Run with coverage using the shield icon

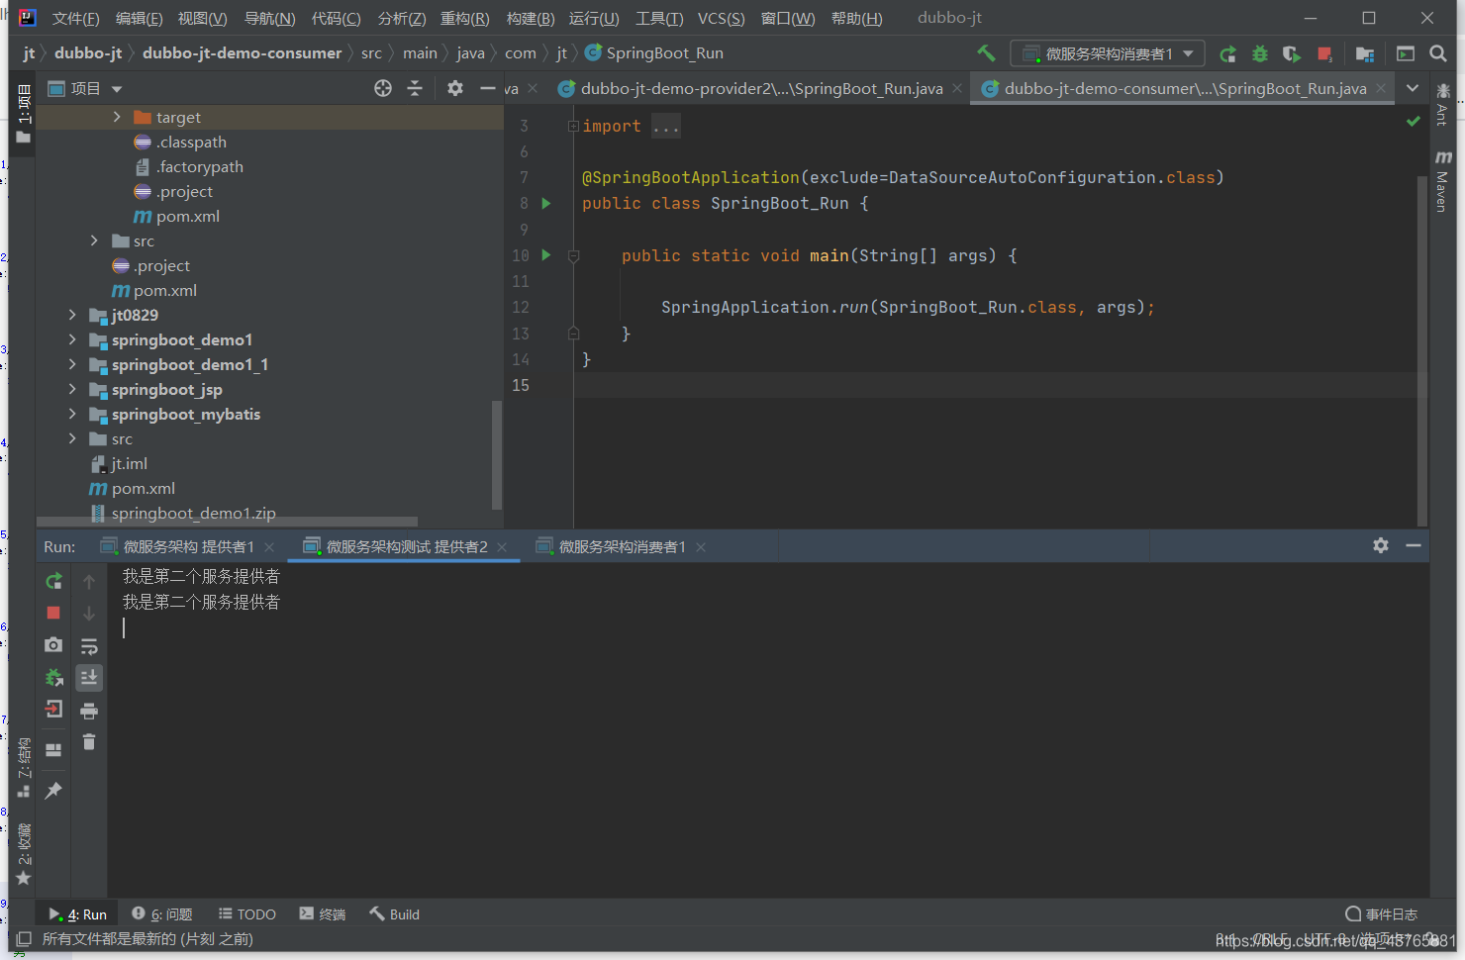[x=1292, y=54]
